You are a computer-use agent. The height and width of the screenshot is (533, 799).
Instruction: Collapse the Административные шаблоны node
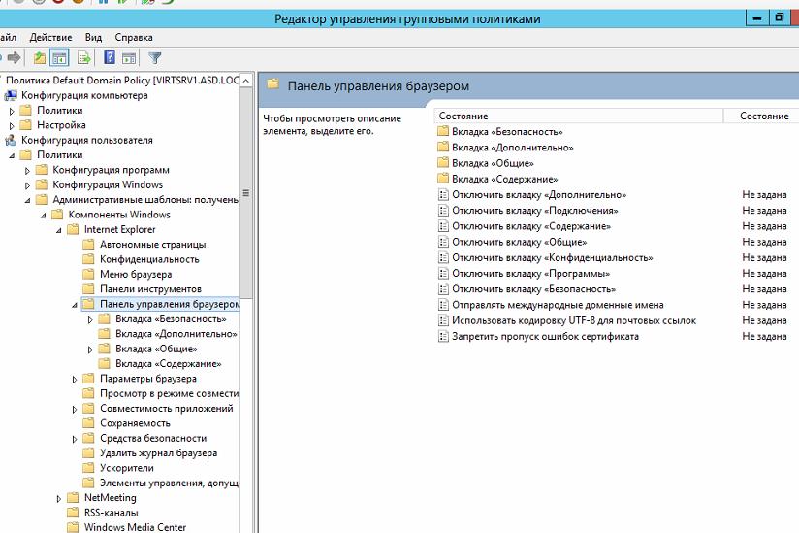coord(27,200)
